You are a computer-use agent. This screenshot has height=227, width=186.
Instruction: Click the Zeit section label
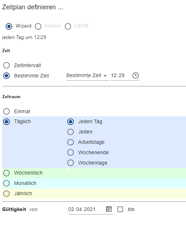tap(6, 51)
